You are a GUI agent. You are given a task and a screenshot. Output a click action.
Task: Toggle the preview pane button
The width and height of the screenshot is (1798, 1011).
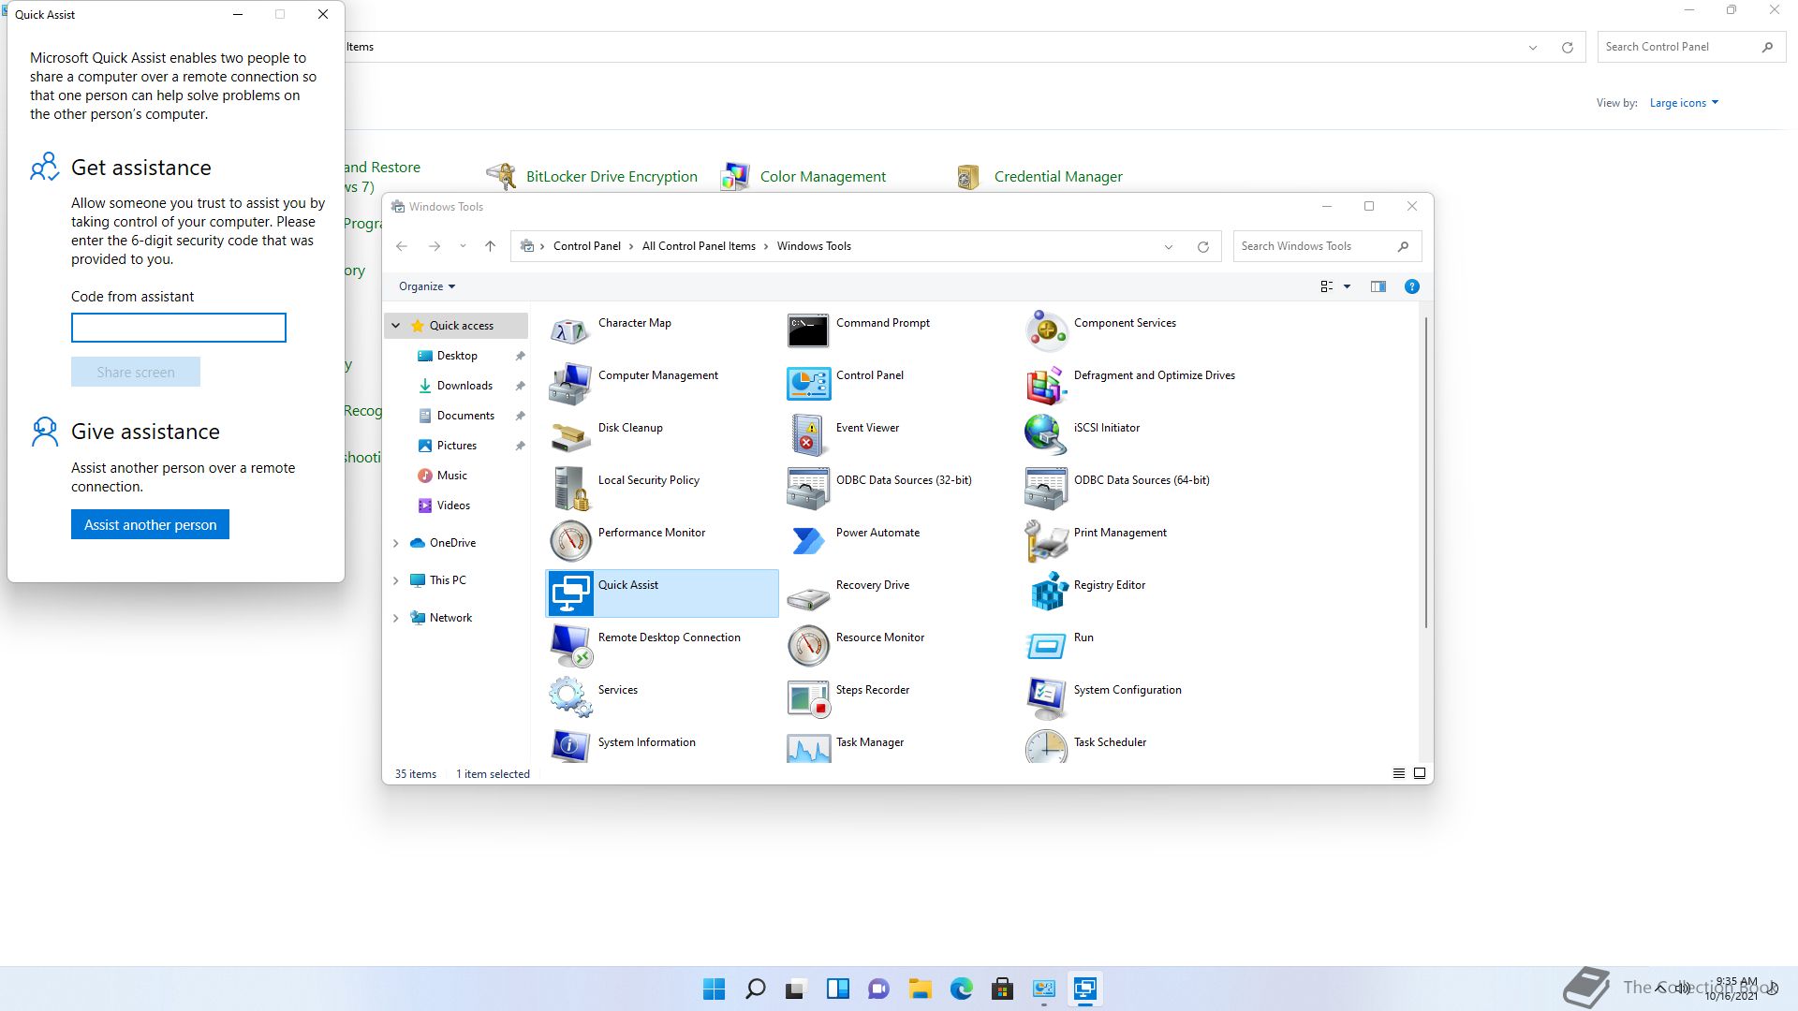click(1378, 286)
